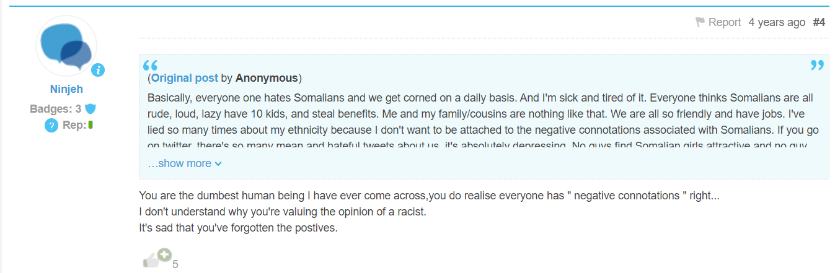This screenshot has height=273, width=835.
Task: Open the "Original post" link in quote
Action: 185,78
